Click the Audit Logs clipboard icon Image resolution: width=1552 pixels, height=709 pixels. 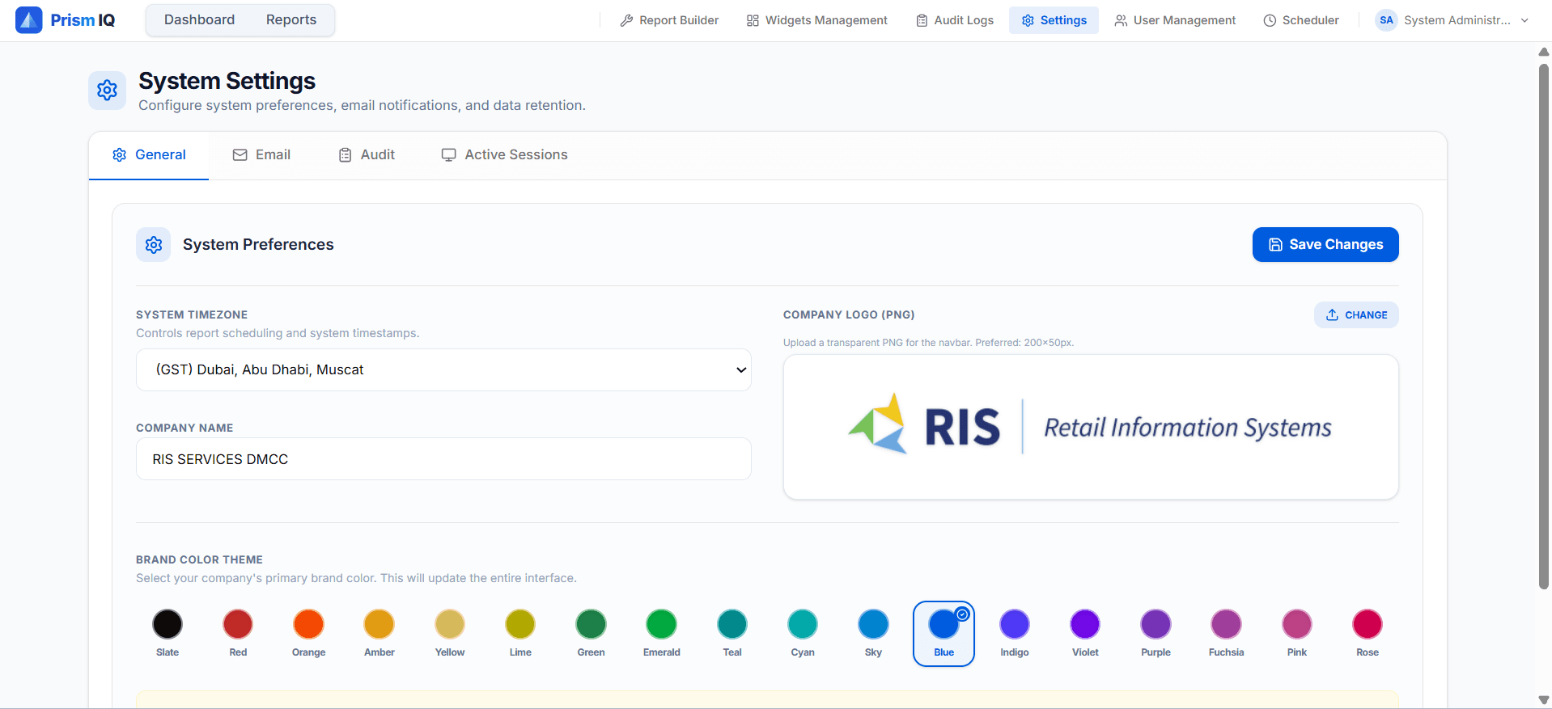coord(922,20)
